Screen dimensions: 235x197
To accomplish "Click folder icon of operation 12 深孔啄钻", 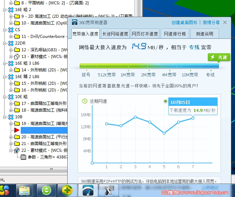I will (17, 50).
